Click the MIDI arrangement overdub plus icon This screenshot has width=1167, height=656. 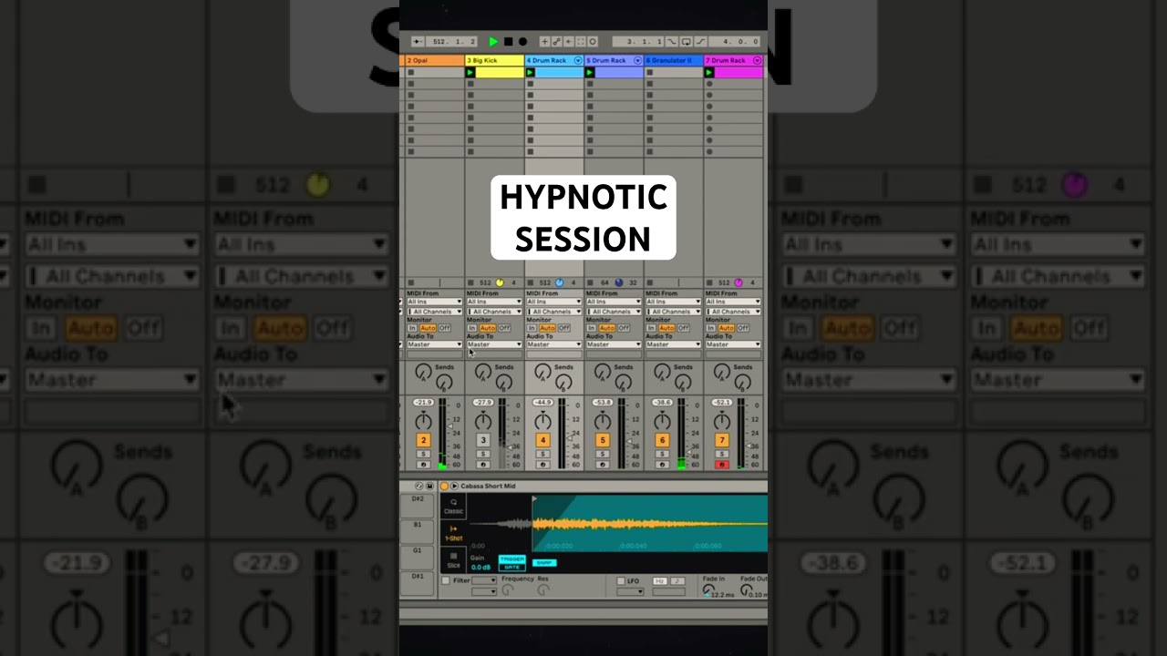click(544, 41)
